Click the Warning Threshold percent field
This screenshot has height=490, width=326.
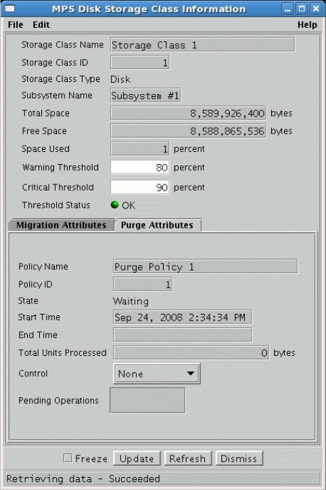pos(140,167)
